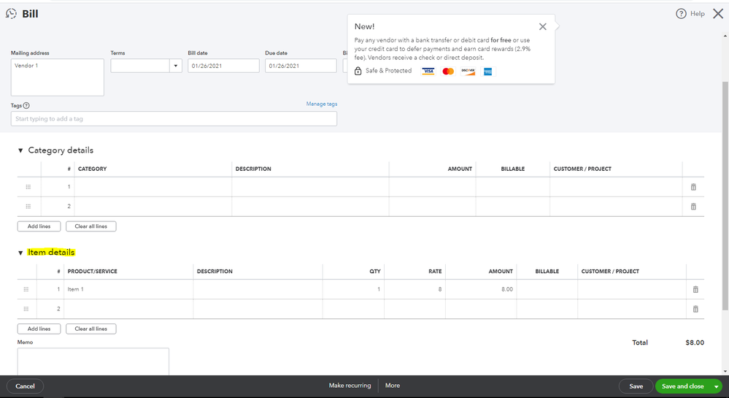Open the More footer menu
The width and height of the screenshot is (729, 398).
coord(393,386)
